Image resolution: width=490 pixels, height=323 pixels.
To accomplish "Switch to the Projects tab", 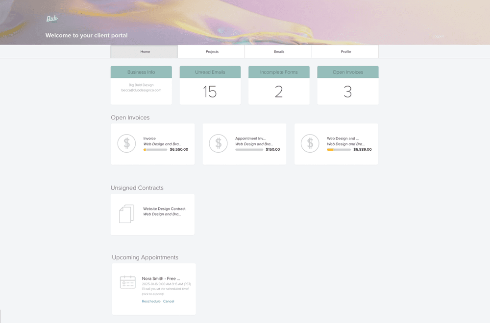I will tap(212, 51).
